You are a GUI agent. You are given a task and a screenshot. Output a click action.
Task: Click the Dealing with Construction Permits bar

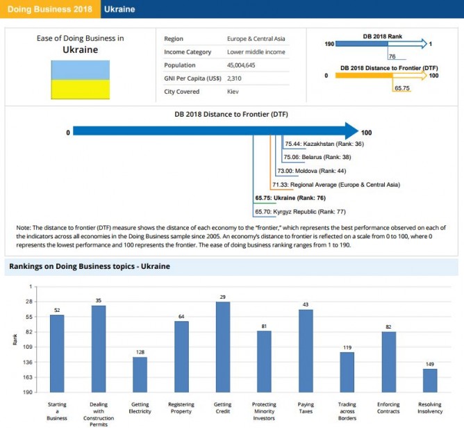(x=98, y=348)
